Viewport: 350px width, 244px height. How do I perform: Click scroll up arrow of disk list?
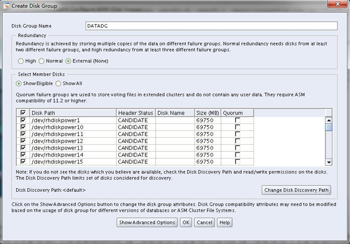pos(329,120)
